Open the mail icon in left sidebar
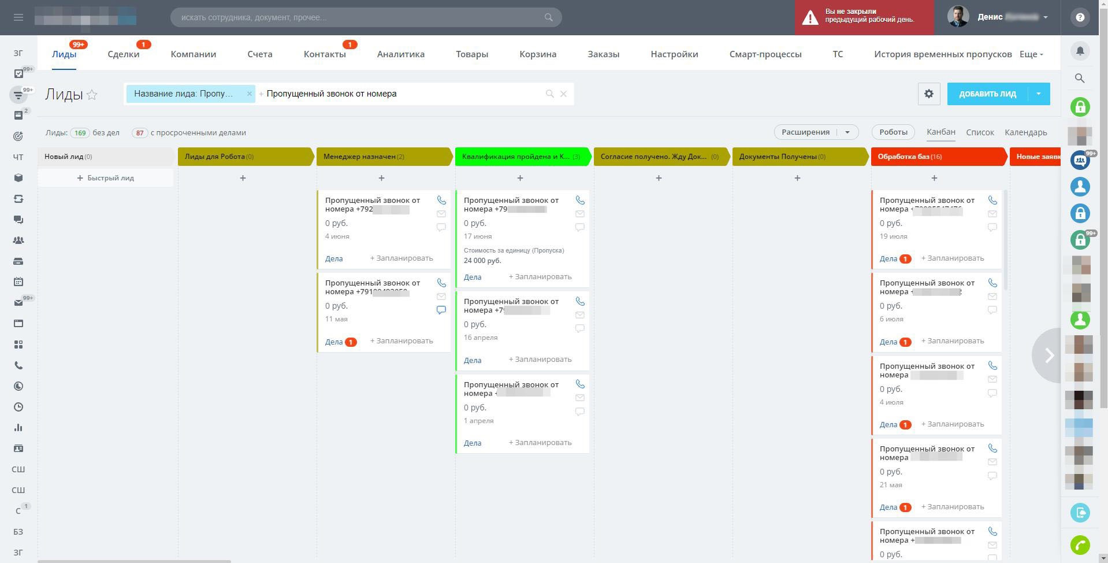Image resolution: width=1108 pixels, height=563 pixels. click(x=18, y=303)
